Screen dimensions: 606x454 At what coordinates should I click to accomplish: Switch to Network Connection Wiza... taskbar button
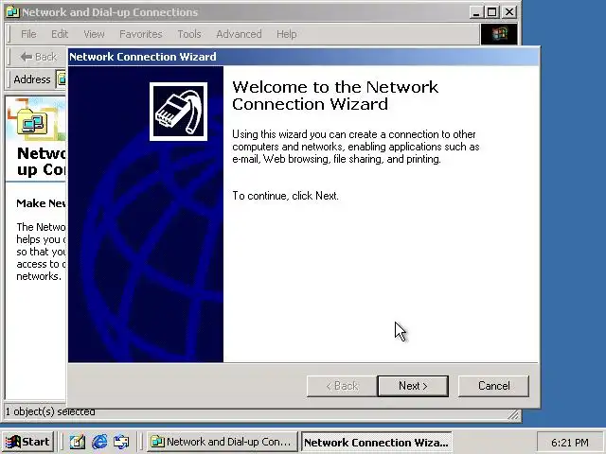click(x=376, y=442)
